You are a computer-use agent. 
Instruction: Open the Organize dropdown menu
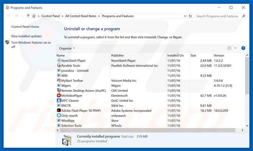67,48
